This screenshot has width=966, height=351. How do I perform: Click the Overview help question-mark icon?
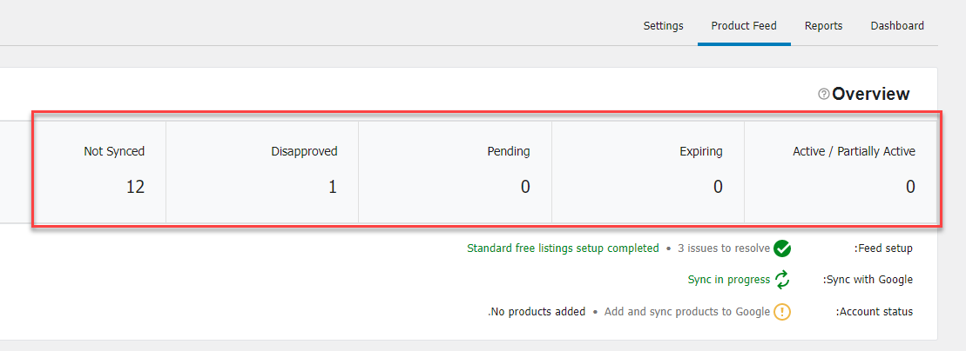coord(824,94)
